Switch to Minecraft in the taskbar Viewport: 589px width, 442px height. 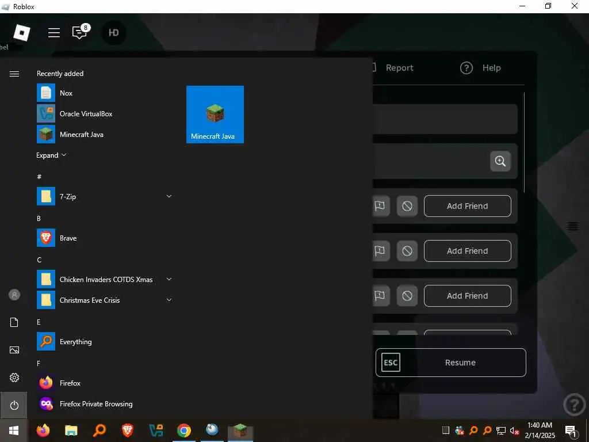click(x=240, y=430)
